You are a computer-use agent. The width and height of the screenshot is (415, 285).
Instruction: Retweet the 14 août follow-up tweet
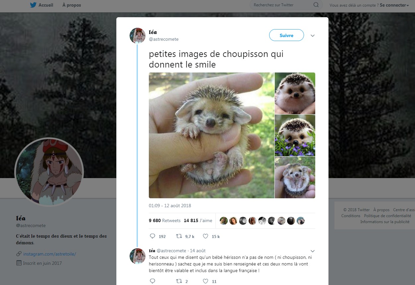(x=179, y=281)
